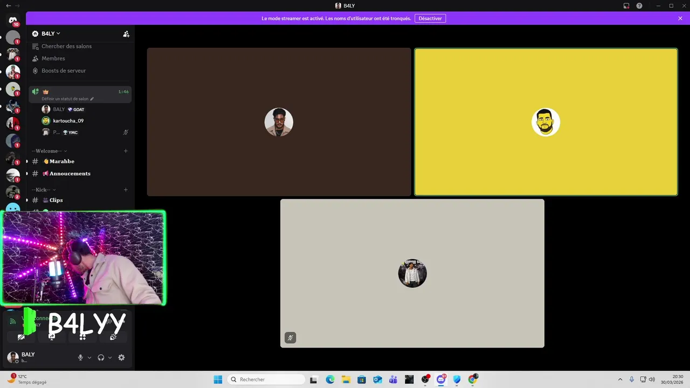Add a channel to --Welcome-- category
The height and width of the screenshot is (388, 690).
click(x=126, y=151)
